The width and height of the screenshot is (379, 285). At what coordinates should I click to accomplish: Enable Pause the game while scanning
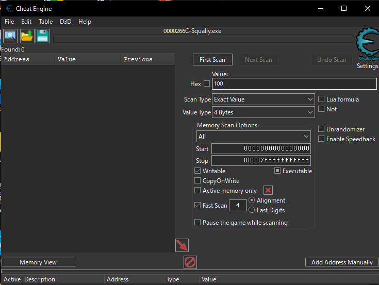pos(197,222)
